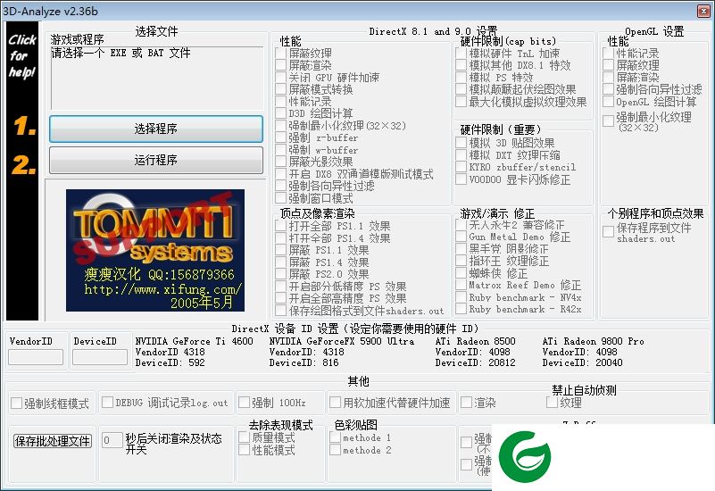This screenshot has width=715, height=491.
Task: Focus the VendorID input field
Action: (36, 357)
